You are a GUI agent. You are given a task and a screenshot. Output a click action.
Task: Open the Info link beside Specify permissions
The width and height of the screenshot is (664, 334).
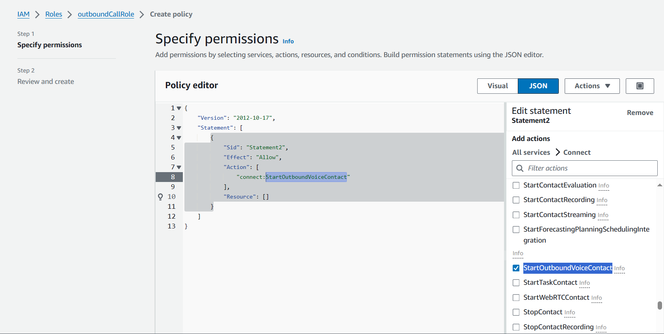288,41
